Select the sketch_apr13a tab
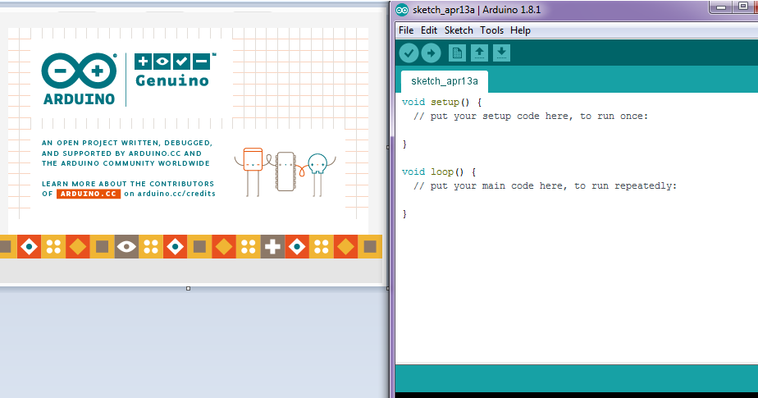This screenshot has height=398, width=758. (445, 81)
